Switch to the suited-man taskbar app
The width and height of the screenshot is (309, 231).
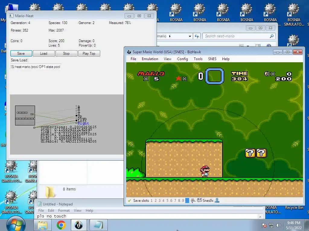coord(78,225)
